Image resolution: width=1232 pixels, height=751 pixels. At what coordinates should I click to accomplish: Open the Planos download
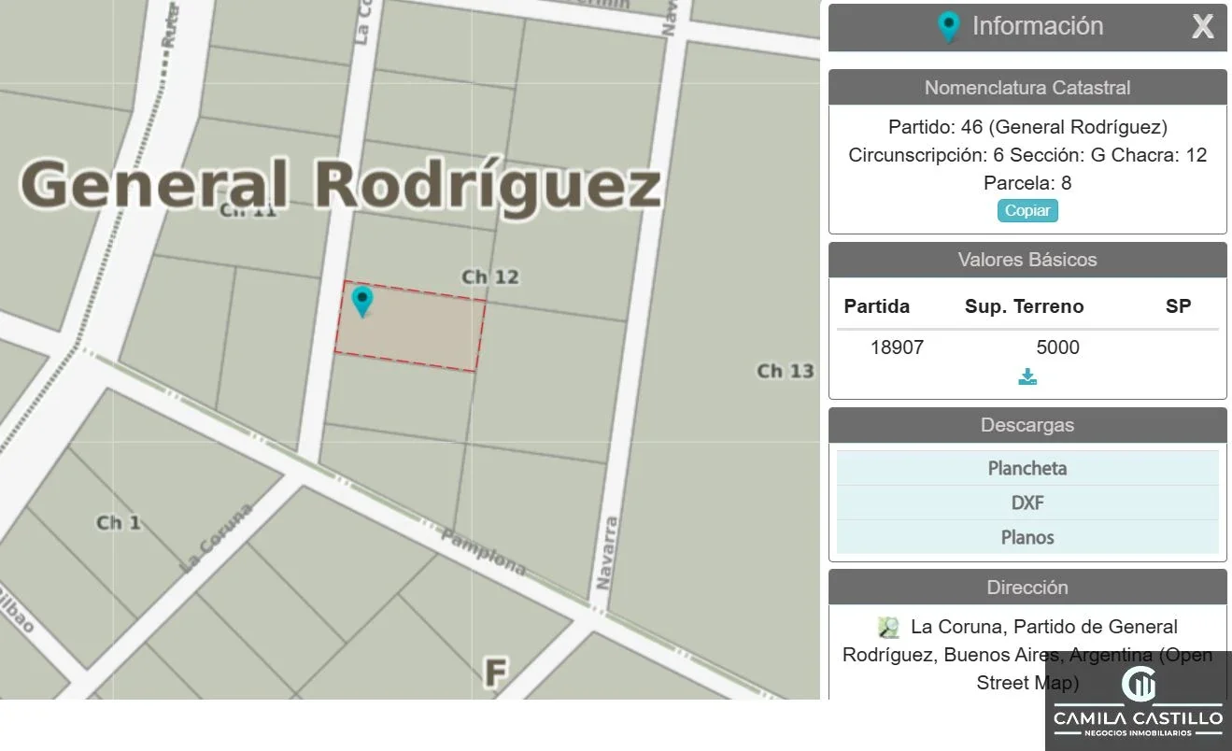click(x=1027, y=537)
